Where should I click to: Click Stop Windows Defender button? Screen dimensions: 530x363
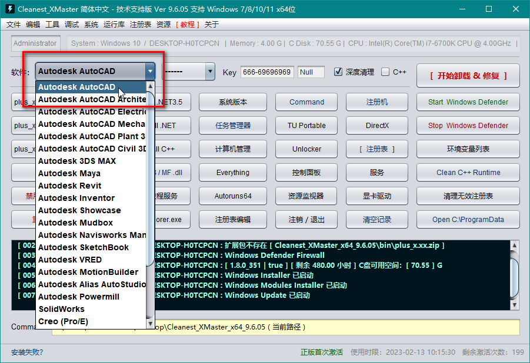click(x=468, y=126)
